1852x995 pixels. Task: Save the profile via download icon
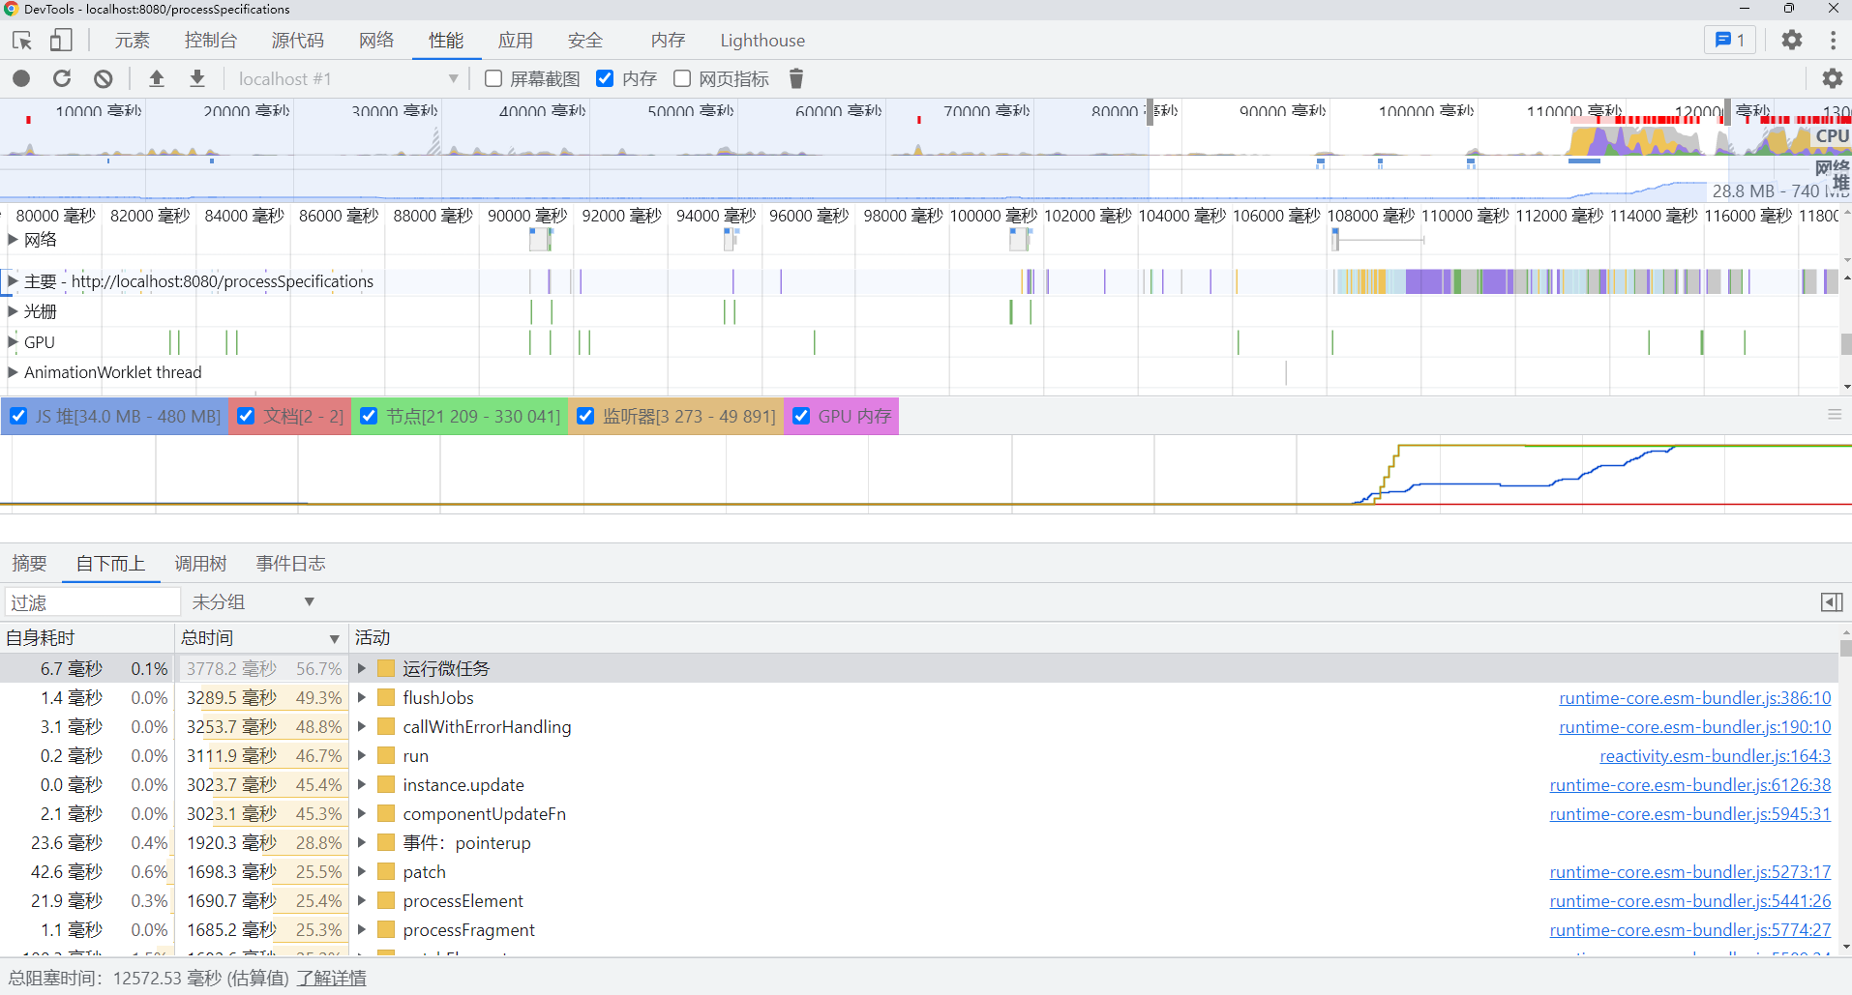coord(196,78)
